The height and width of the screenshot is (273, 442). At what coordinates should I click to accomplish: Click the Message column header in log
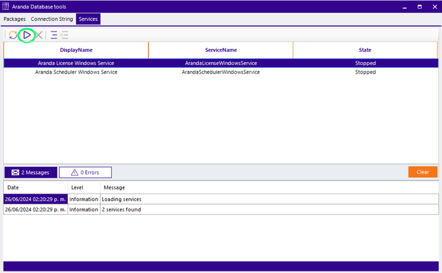[269, 188]
